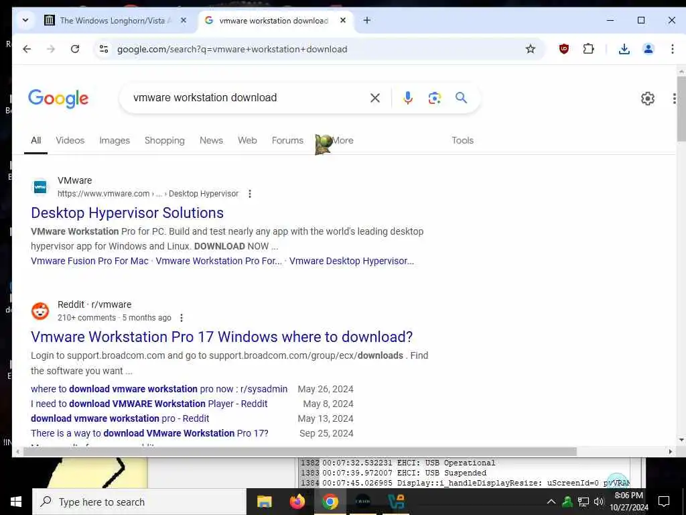Start voice search with the microphone

pyautogui.click(x=408, y=98)
